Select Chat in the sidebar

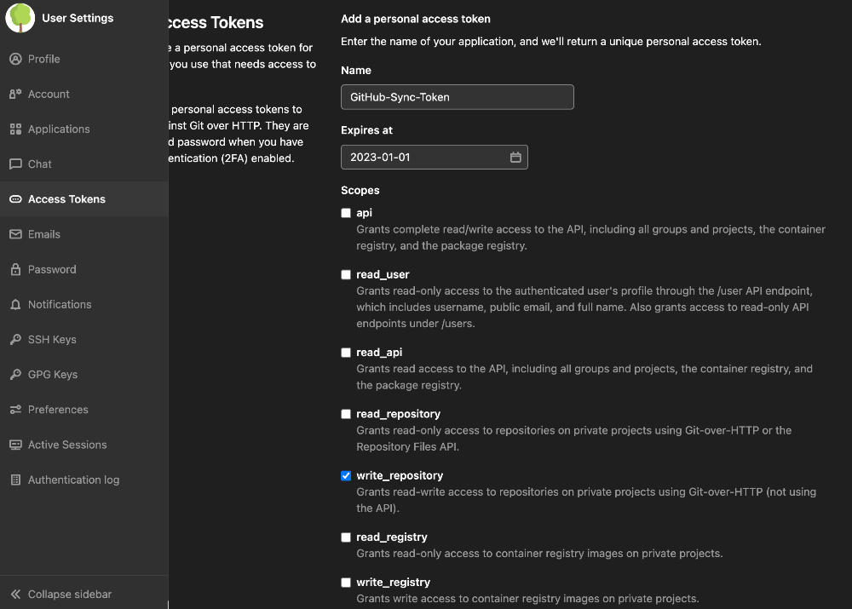(x=84, y=164)
